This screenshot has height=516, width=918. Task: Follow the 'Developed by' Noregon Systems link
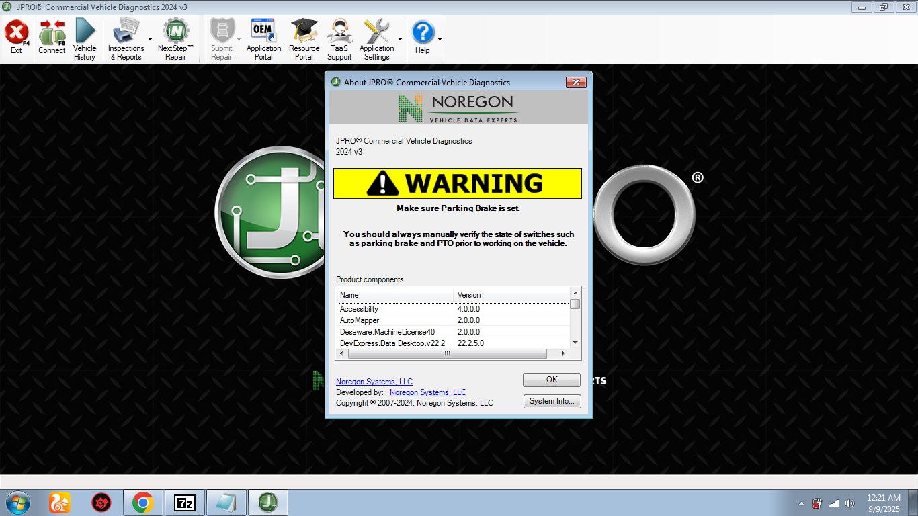click(427, 392)
